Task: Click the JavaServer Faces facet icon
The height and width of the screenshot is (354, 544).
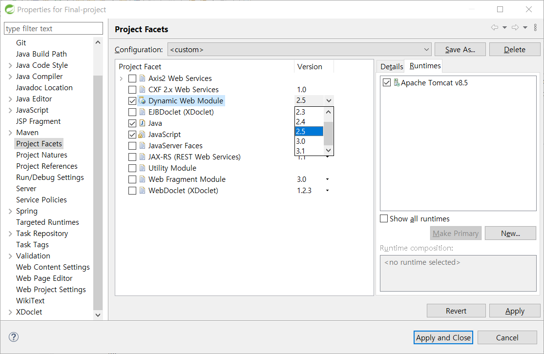Action: pos(142,145)
